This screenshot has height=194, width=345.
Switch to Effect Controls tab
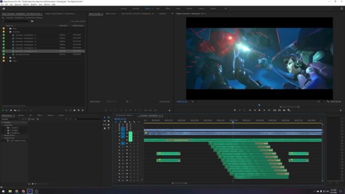coord(111,13)
